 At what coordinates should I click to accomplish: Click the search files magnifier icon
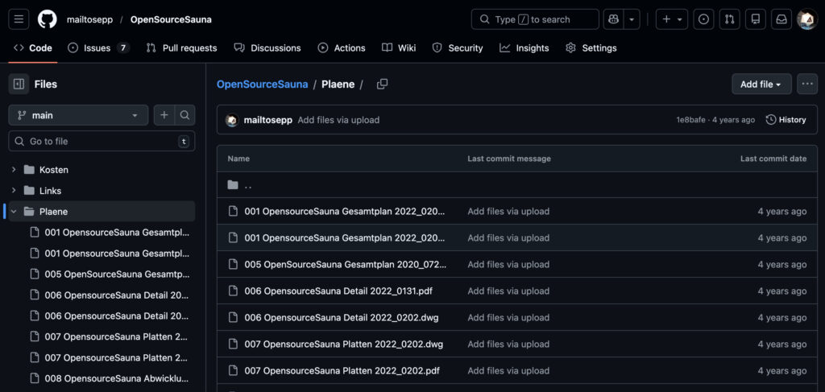tap(184, 115)
